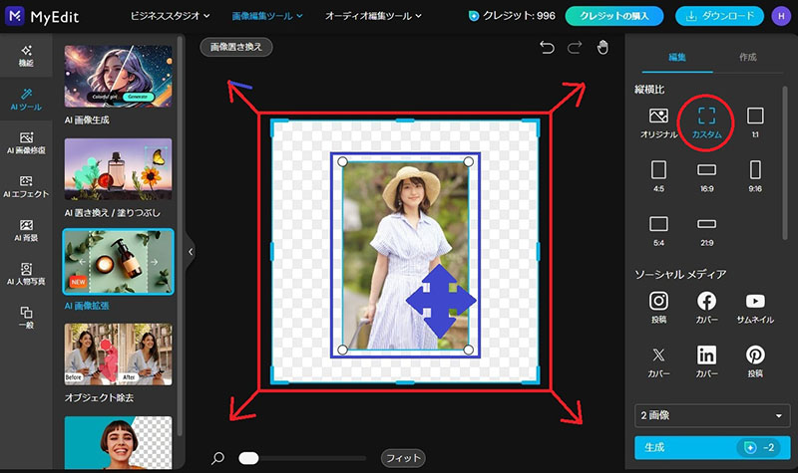Collapse the left tool panel chevron

191,252
